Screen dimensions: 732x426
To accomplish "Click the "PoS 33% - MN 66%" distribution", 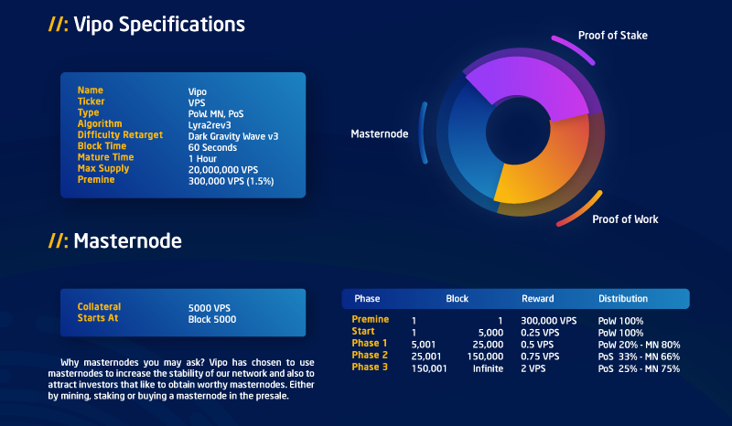I will tap(639, 357).
